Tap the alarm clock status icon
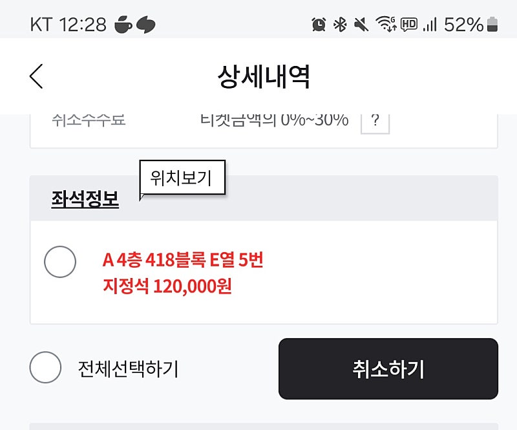The height and width of the screenshot is (430, 517). [x=319, y=25]
